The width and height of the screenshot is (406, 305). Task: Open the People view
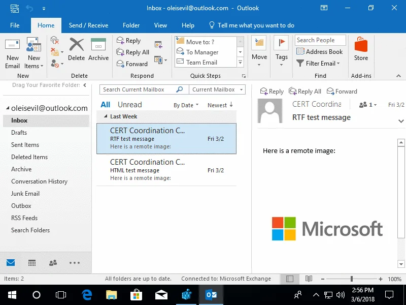tap(53, 263)
